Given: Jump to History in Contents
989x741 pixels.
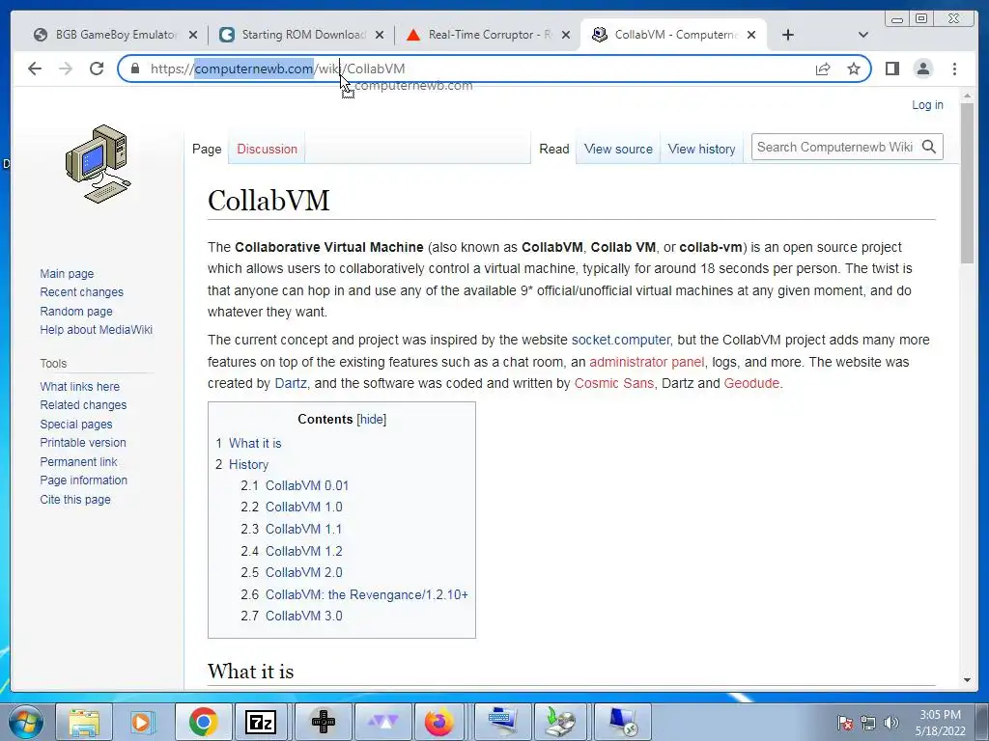Looking at the screenshot, I should (x=248, y=464).
